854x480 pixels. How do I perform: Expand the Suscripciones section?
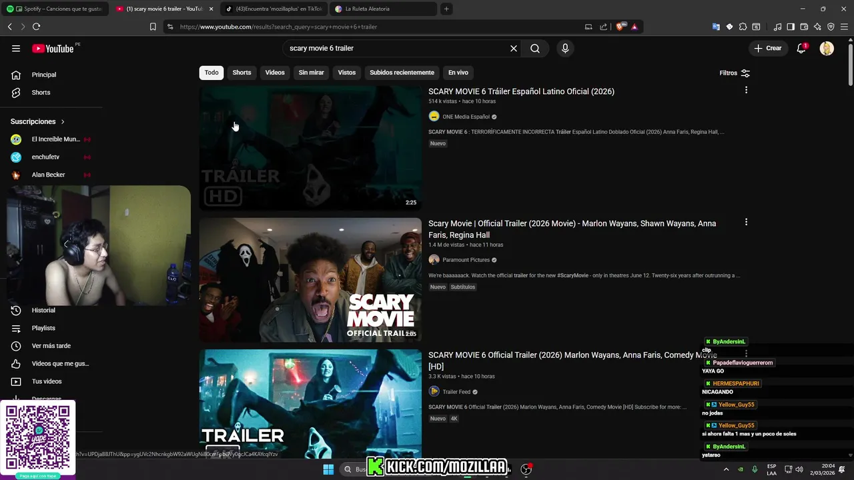click(x=37, y=121)
